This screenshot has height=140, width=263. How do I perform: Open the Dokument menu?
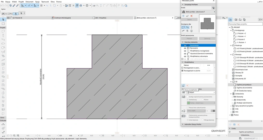coord(29,2)
